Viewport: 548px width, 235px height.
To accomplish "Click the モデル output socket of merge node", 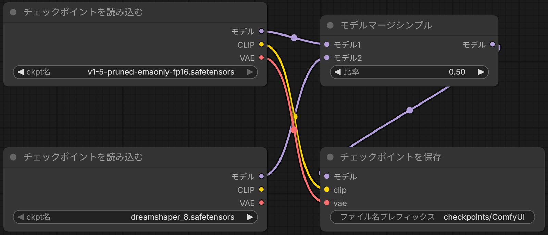I will pos(493,45).
